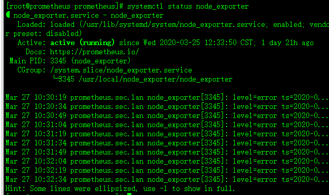This screenshot has width=329, height=195.
Task: Select the Main PID 3345 value
Action: [58, 61]
